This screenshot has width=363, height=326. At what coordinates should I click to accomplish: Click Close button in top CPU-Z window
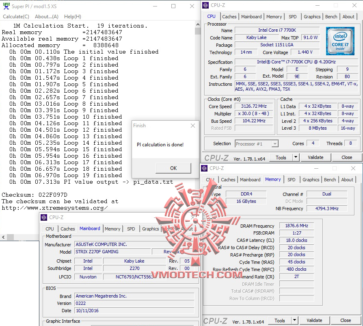coord(347,158)
